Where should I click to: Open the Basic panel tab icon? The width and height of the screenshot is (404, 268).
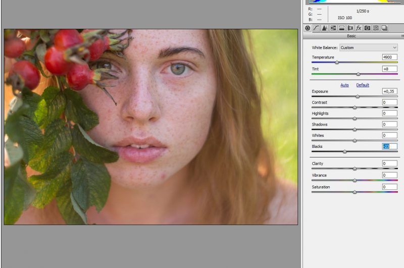click(308, 28)
